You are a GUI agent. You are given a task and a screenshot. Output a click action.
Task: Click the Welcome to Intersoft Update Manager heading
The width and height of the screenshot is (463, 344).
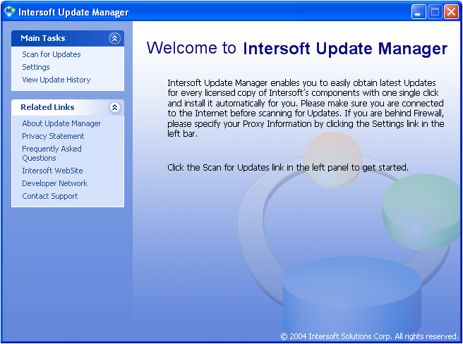(297, 48)
